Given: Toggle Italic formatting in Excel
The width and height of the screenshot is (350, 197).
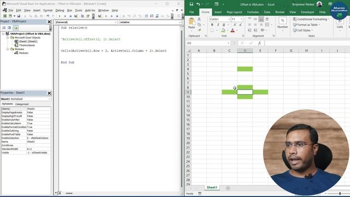Looking at the screenshot, I should pos(218,25).
